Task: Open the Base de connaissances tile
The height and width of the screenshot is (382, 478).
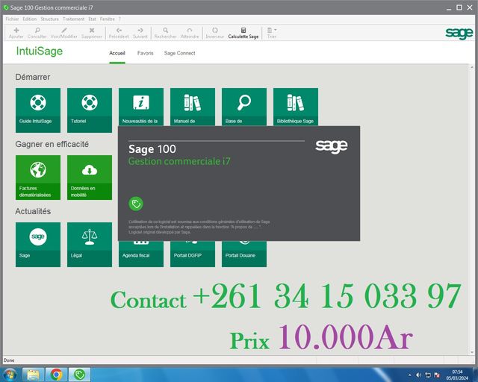Action: pos(244,107)
